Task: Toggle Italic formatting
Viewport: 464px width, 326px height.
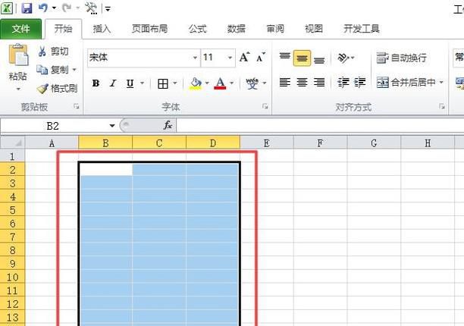Action: point(113,83)
